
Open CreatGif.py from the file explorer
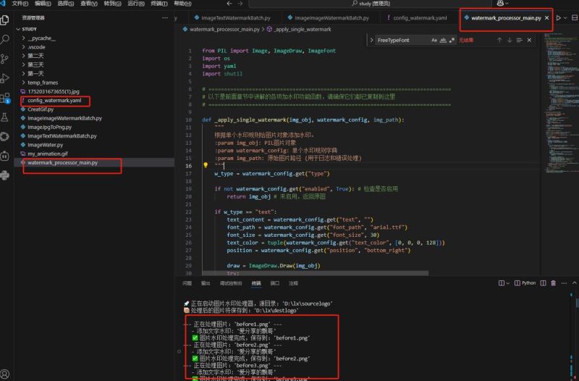point(41,109)
